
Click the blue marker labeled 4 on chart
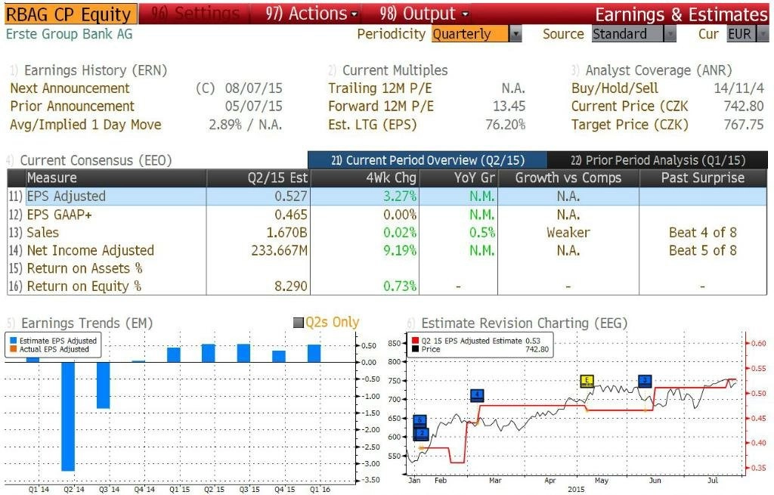point(477,395)
